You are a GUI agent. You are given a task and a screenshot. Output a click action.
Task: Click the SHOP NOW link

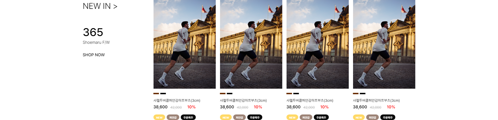94,55
